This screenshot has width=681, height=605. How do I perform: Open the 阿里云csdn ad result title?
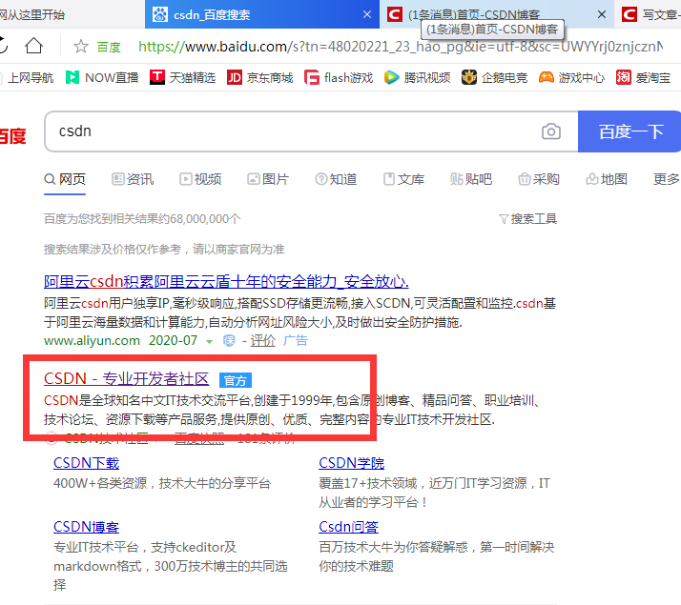coord(226,281)
